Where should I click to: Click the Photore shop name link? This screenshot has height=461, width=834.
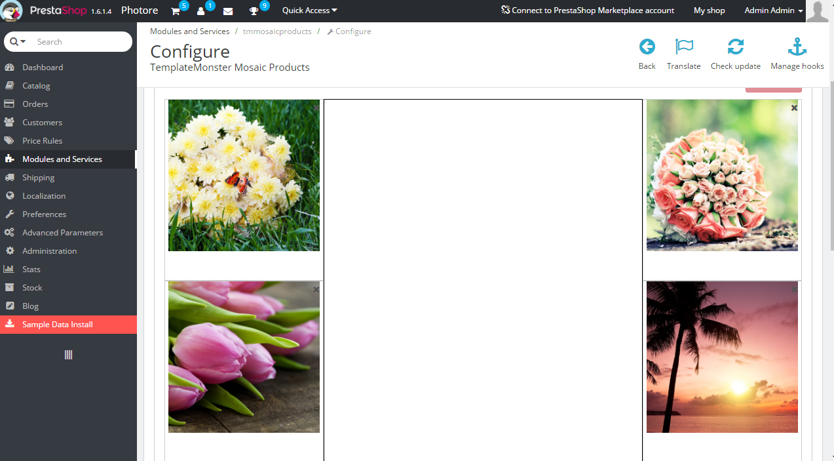tap(140, 10)
